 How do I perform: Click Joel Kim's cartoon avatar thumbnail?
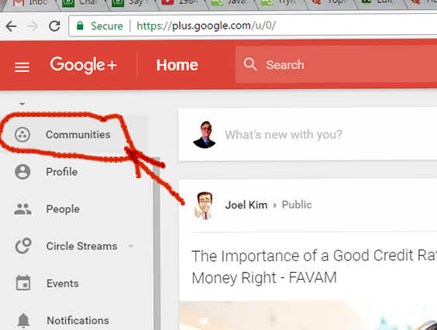[205, 205]
